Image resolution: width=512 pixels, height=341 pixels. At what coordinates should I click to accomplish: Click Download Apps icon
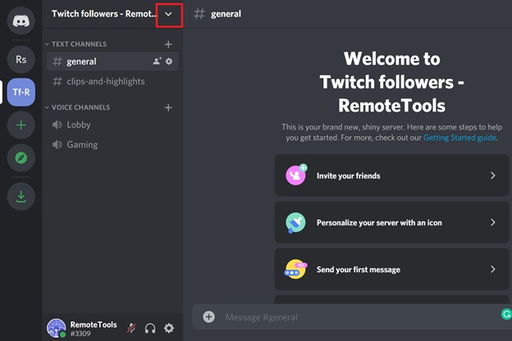(x=21, y=197)
